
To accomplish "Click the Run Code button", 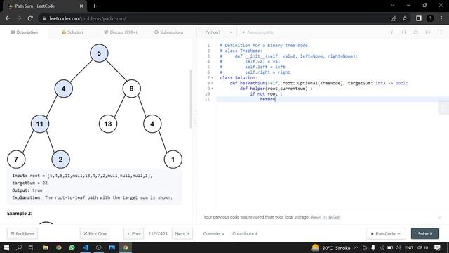I will click(385, 234).
